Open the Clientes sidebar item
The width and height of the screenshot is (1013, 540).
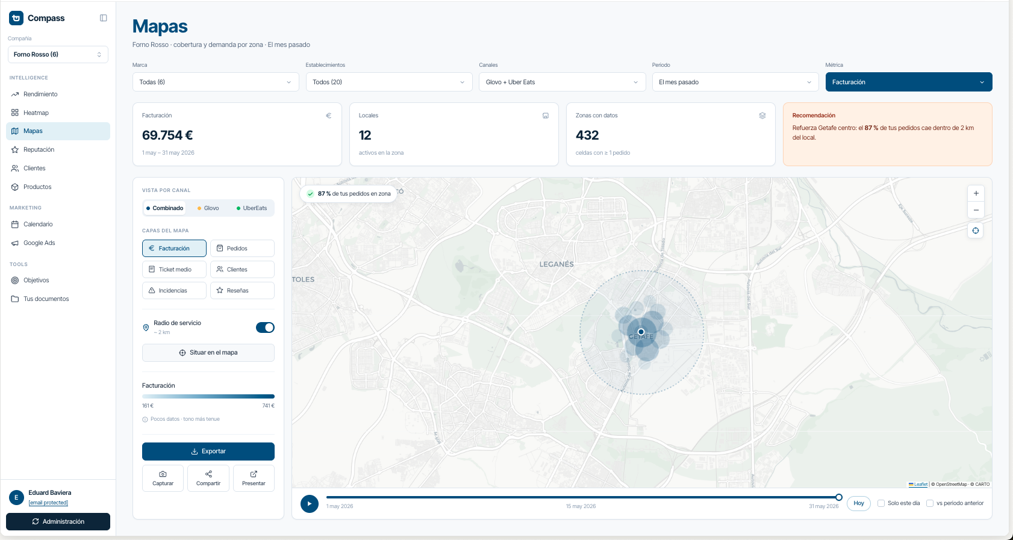point(58,169)
